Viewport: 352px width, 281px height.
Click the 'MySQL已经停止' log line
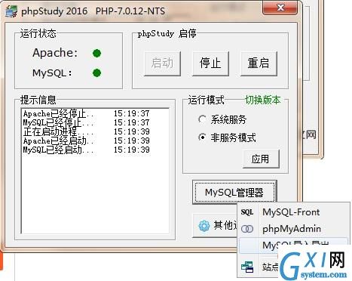coord(87,123)
